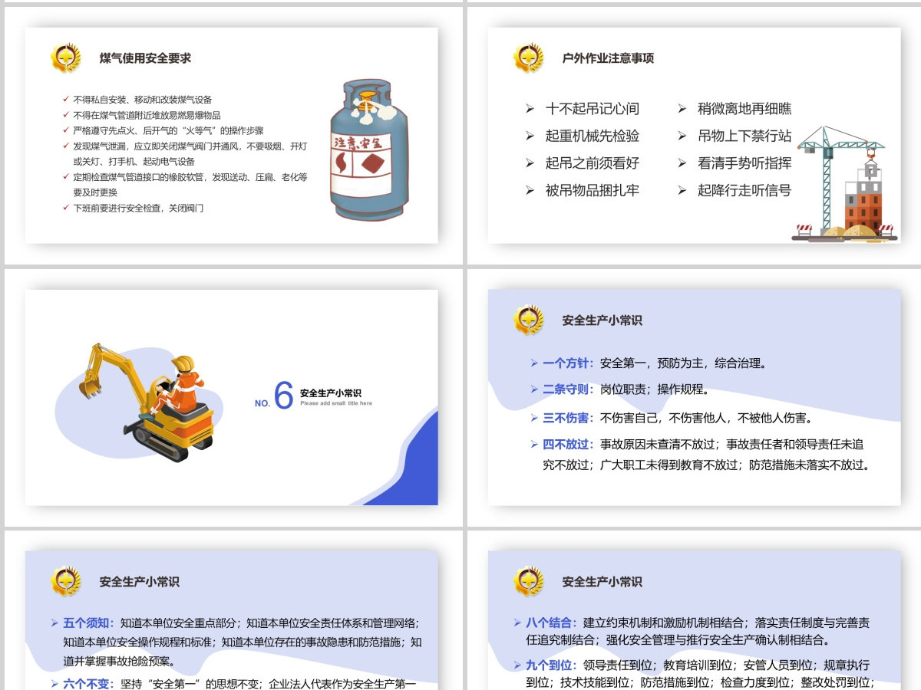Click the heading 二条守则

tap(568, 389)
